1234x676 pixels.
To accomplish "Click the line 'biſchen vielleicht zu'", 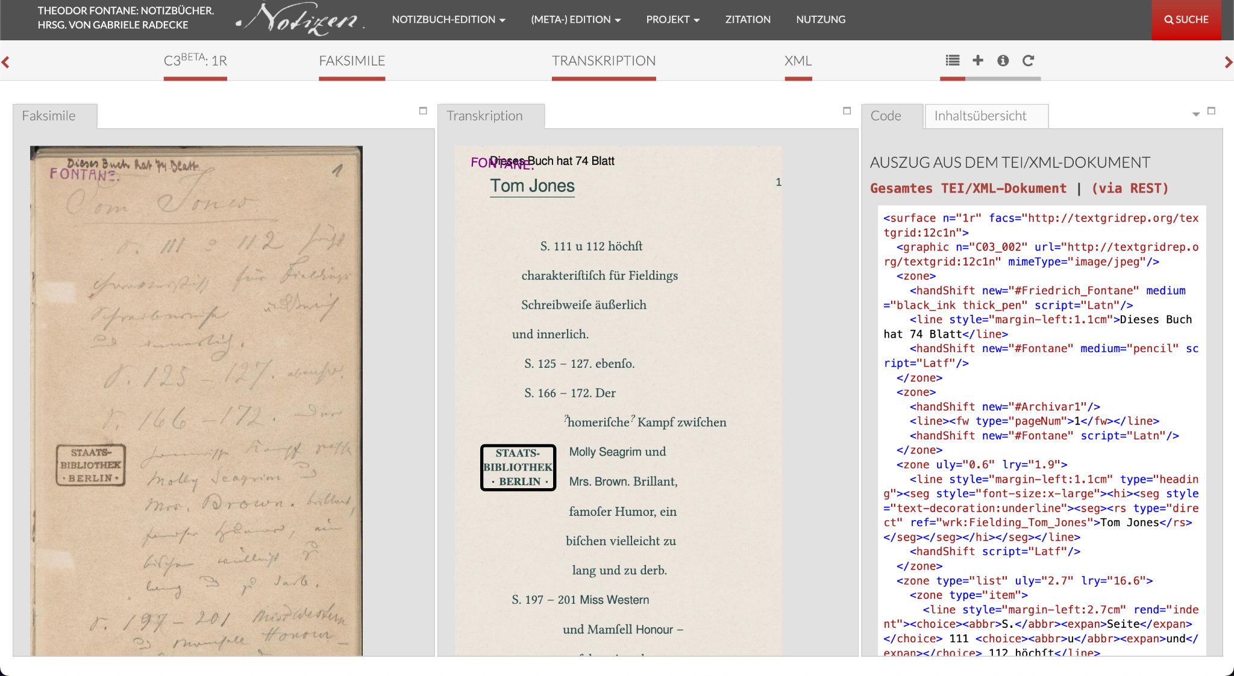I will [x=621, y=541].
